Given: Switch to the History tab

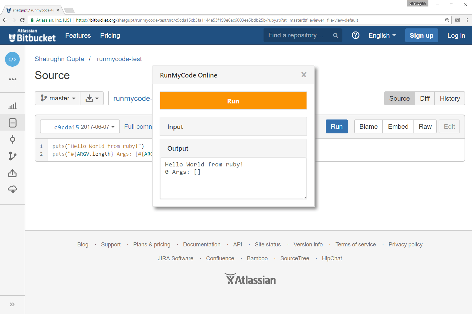Looking at the screenshot, I should pyautogui.click(x=450, y=98).
